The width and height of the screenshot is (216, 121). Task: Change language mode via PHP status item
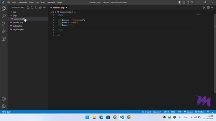coord(180,112)
